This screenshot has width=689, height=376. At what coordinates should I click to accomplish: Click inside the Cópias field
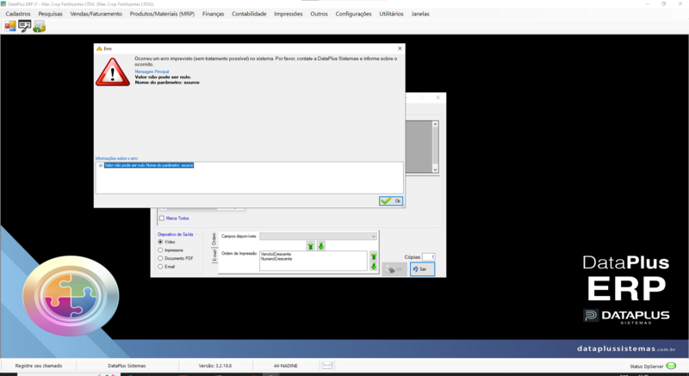(428, 257)
